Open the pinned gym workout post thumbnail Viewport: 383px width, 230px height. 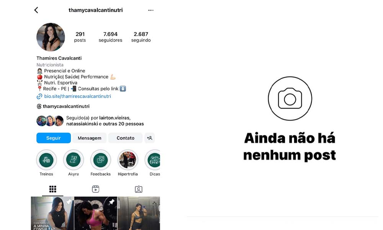pos(96,213)
